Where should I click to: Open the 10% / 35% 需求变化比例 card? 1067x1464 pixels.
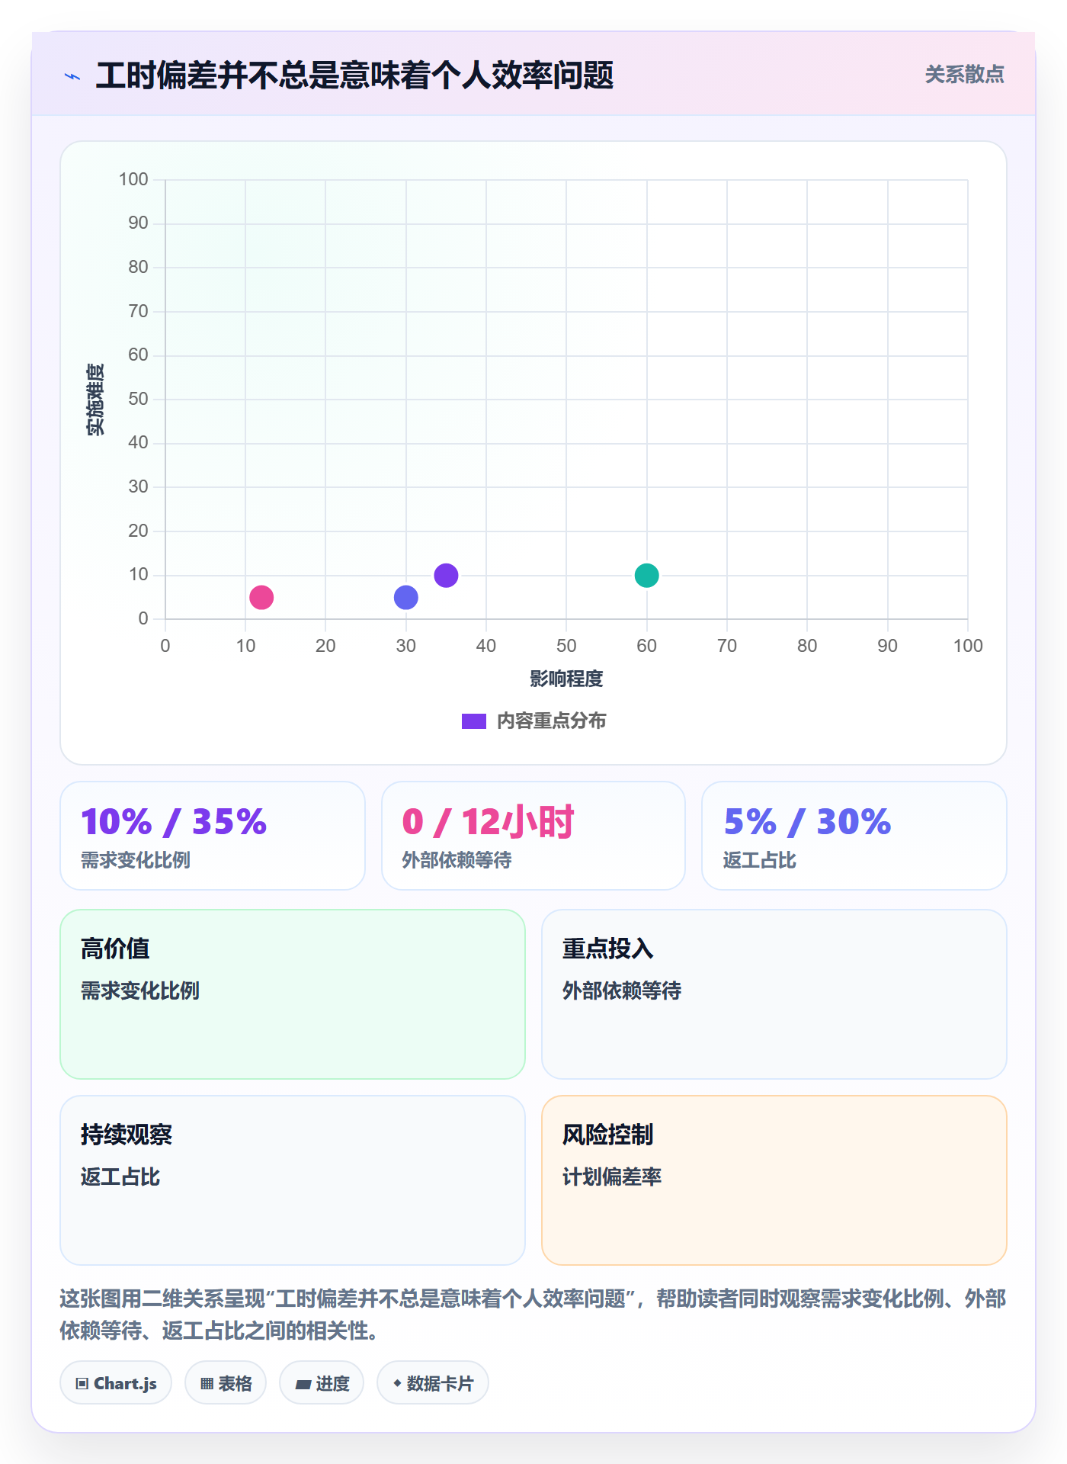tap(213, 836)
